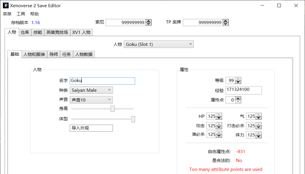The image size is (305, 174).
Task: Expand the 种族 Saiyan Male dropdown
Action: click(x=91, y=90)
